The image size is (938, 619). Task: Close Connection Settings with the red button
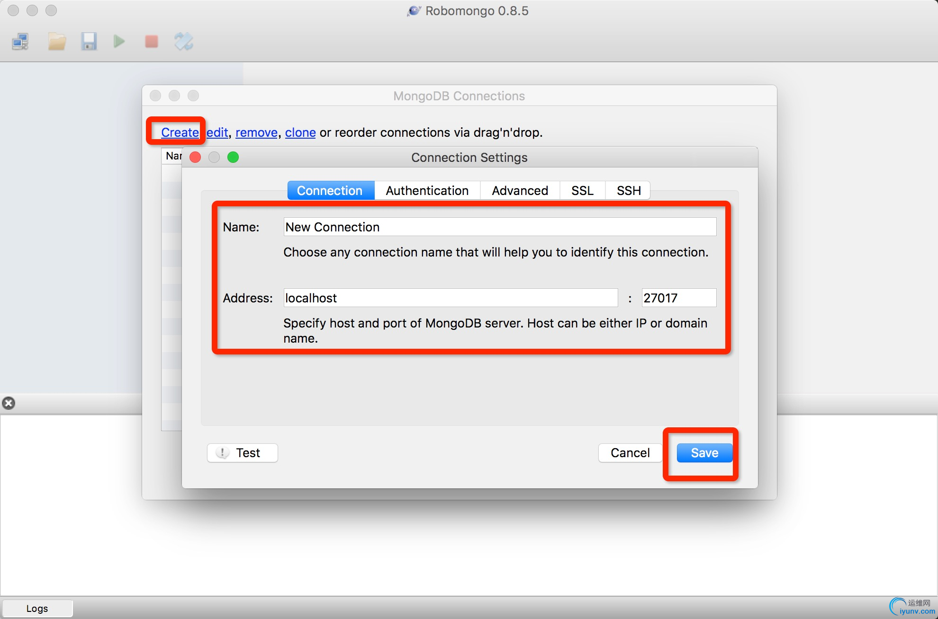point(195,157)
